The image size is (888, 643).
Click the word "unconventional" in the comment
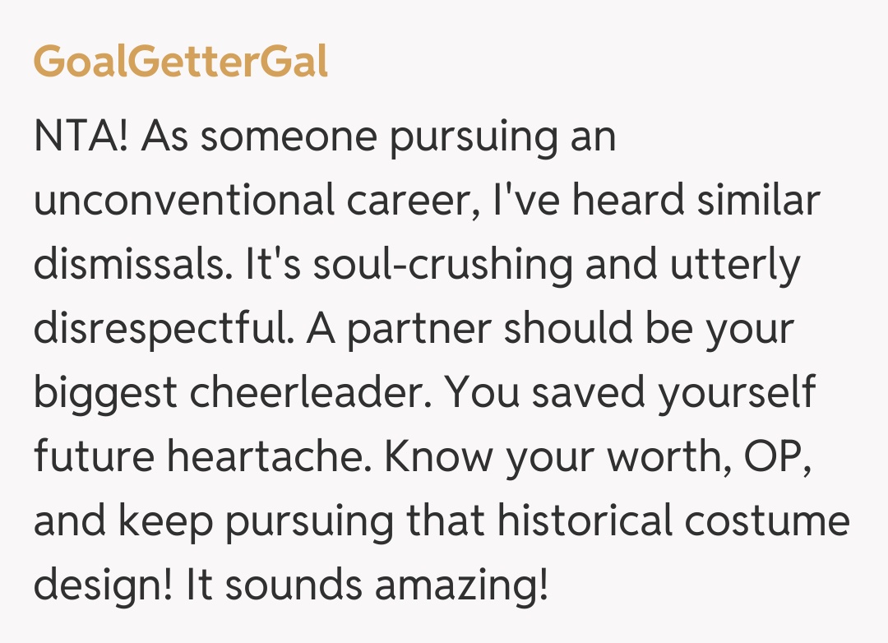coord(183,201)
